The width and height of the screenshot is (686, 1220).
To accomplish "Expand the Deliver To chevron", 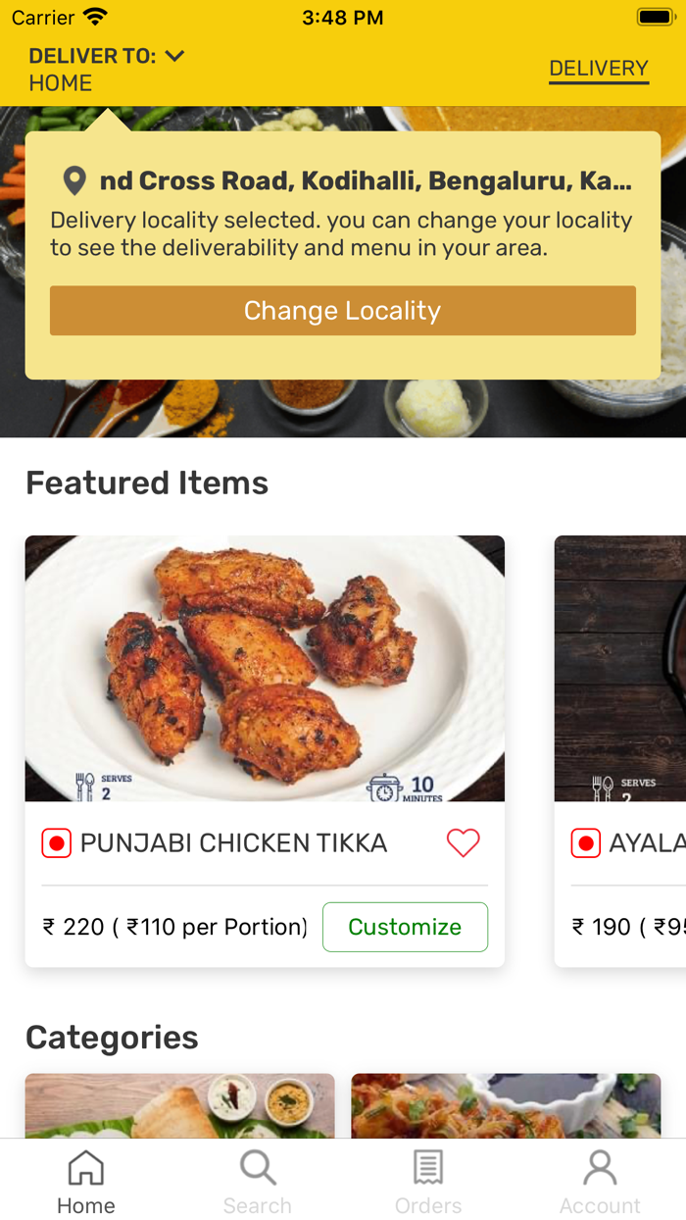I will pos(175,56).
